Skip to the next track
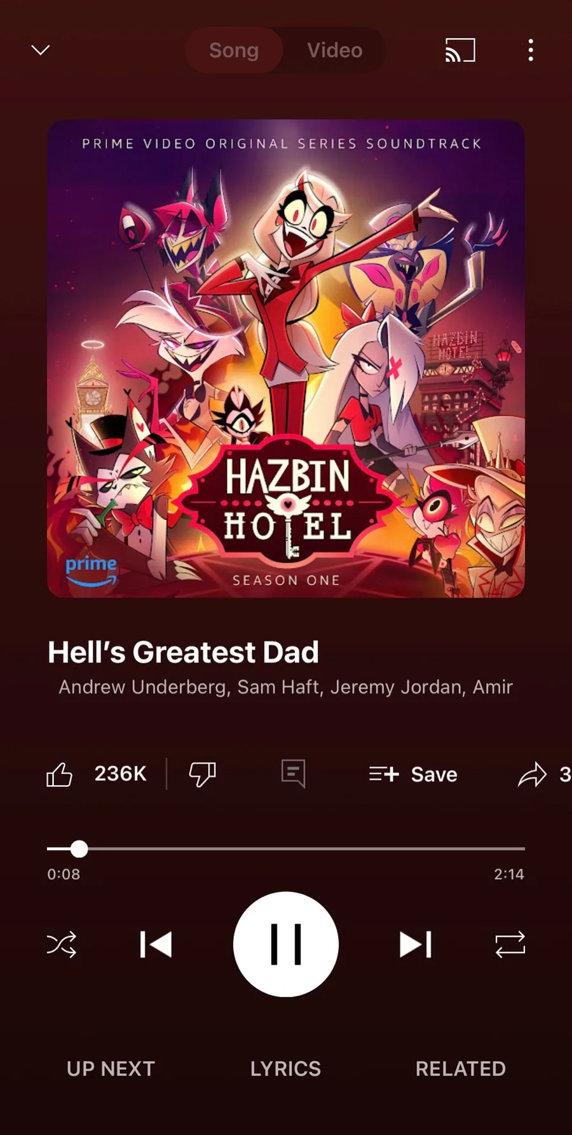The width and height of the screenshot is (572, 1135). (416, 944)
